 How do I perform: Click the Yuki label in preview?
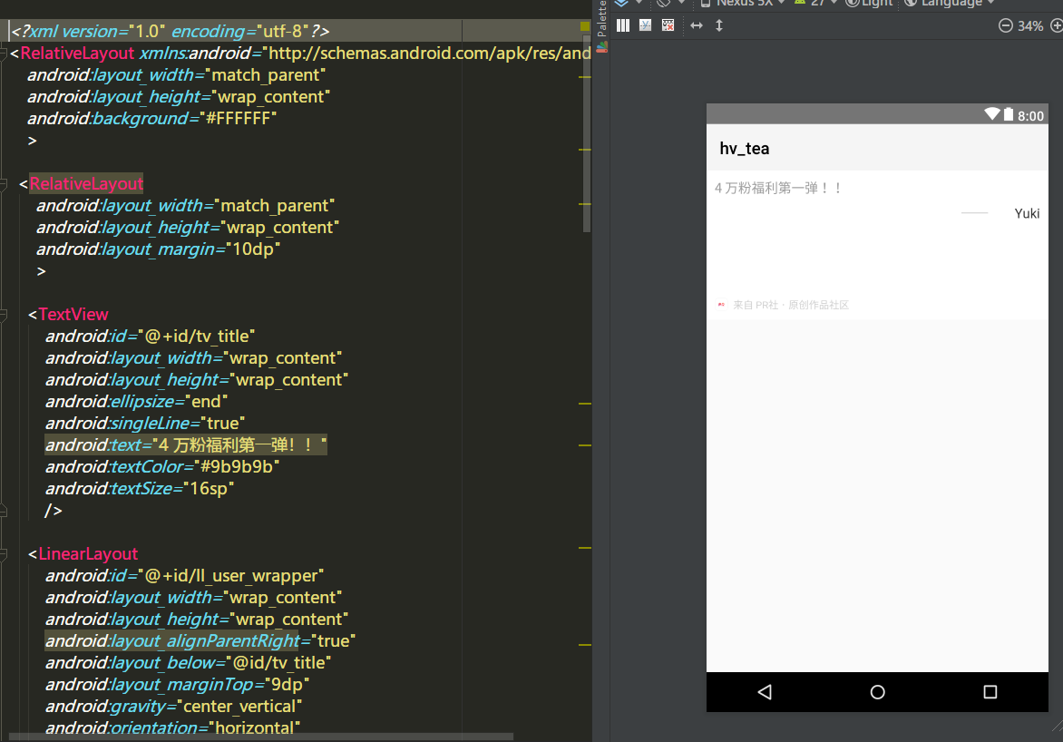(1027, 214)
